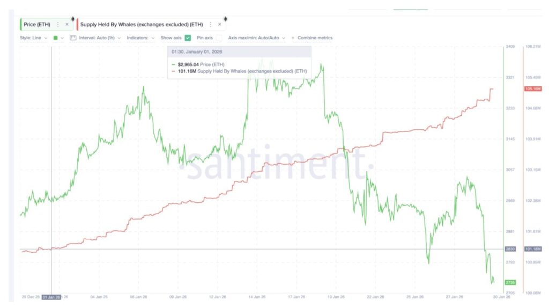Click the 01 Jan 26 date marker
Viewport: 549px width, 308px height.
(51, 297)
